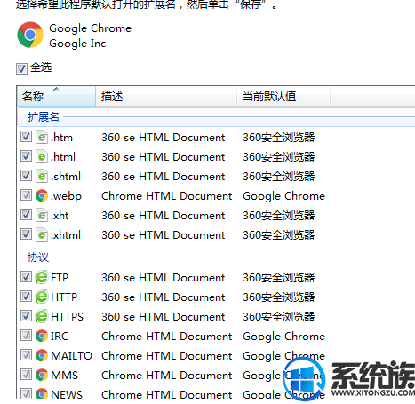Viewport: 415px width, 404px height.
Task: Uncheck the .shtml extension checkbox
Action: point(26,176)
